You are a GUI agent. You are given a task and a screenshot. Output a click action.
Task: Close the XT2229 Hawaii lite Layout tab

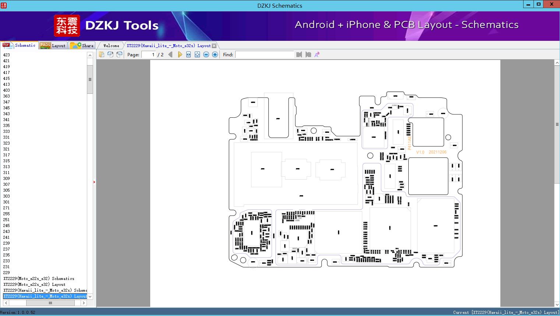(214, 46)
